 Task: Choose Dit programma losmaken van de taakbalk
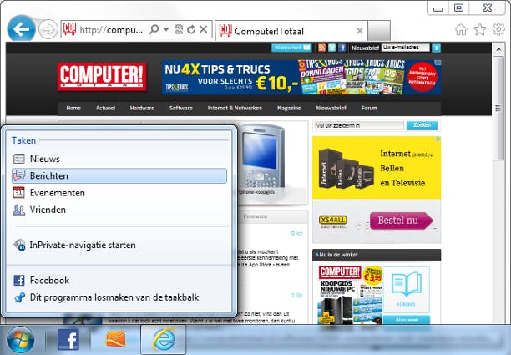click(x=119, y=297)
